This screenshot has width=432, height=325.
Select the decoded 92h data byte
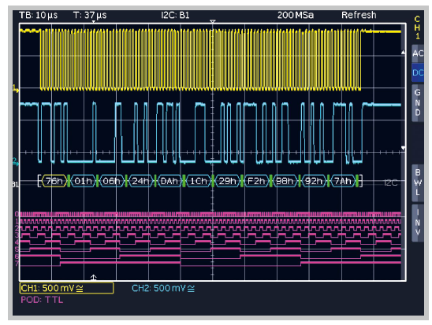pos(314,181)
